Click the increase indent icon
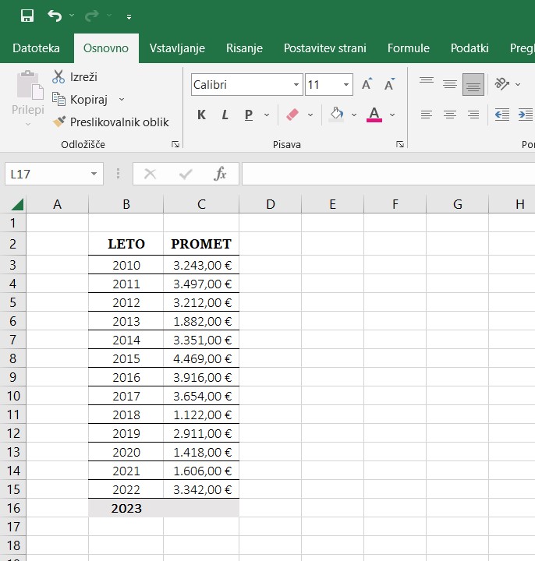This screenshot has height=561, width=535. click(526, 115)
